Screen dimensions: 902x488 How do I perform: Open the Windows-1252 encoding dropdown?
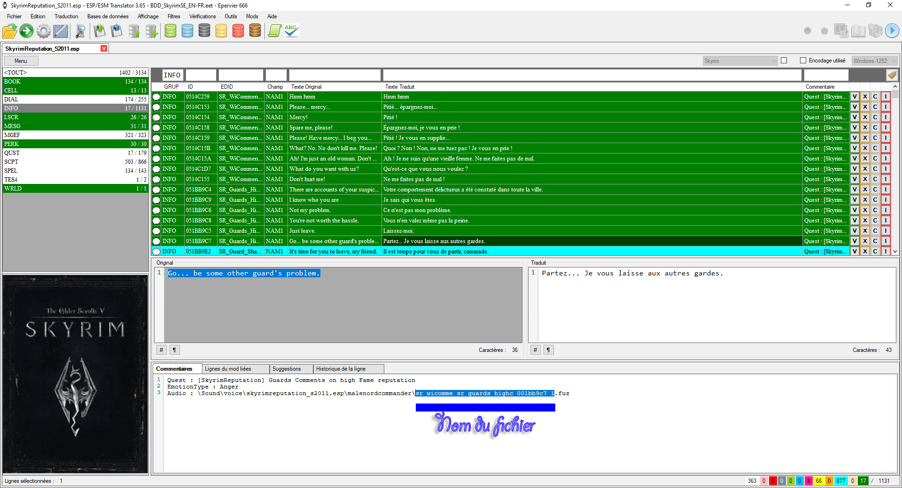[x=875, y=61]
